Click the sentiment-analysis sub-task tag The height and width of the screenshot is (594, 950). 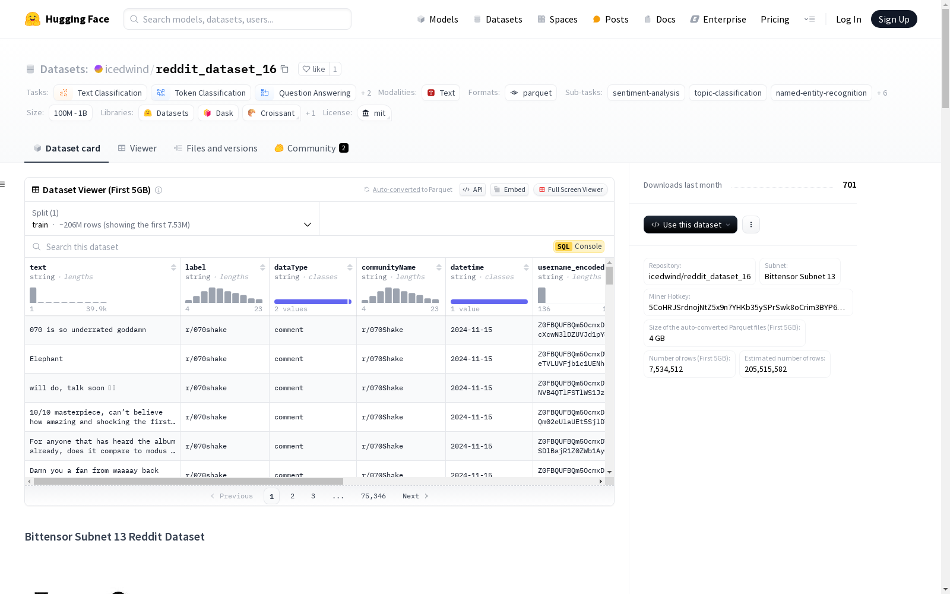coord(646,93)
